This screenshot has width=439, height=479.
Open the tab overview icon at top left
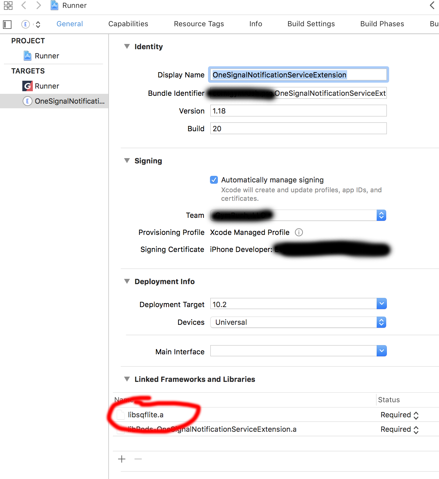pos(8,5)
